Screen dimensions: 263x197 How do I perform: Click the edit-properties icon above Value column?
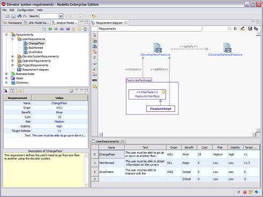[71, 91]
